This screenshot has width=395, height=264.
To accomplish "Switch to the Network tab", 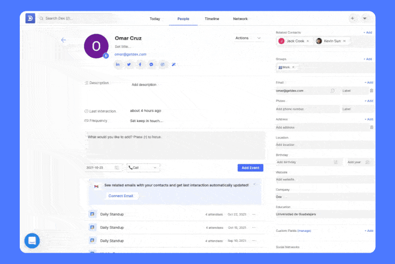I will tap(240, 19).
